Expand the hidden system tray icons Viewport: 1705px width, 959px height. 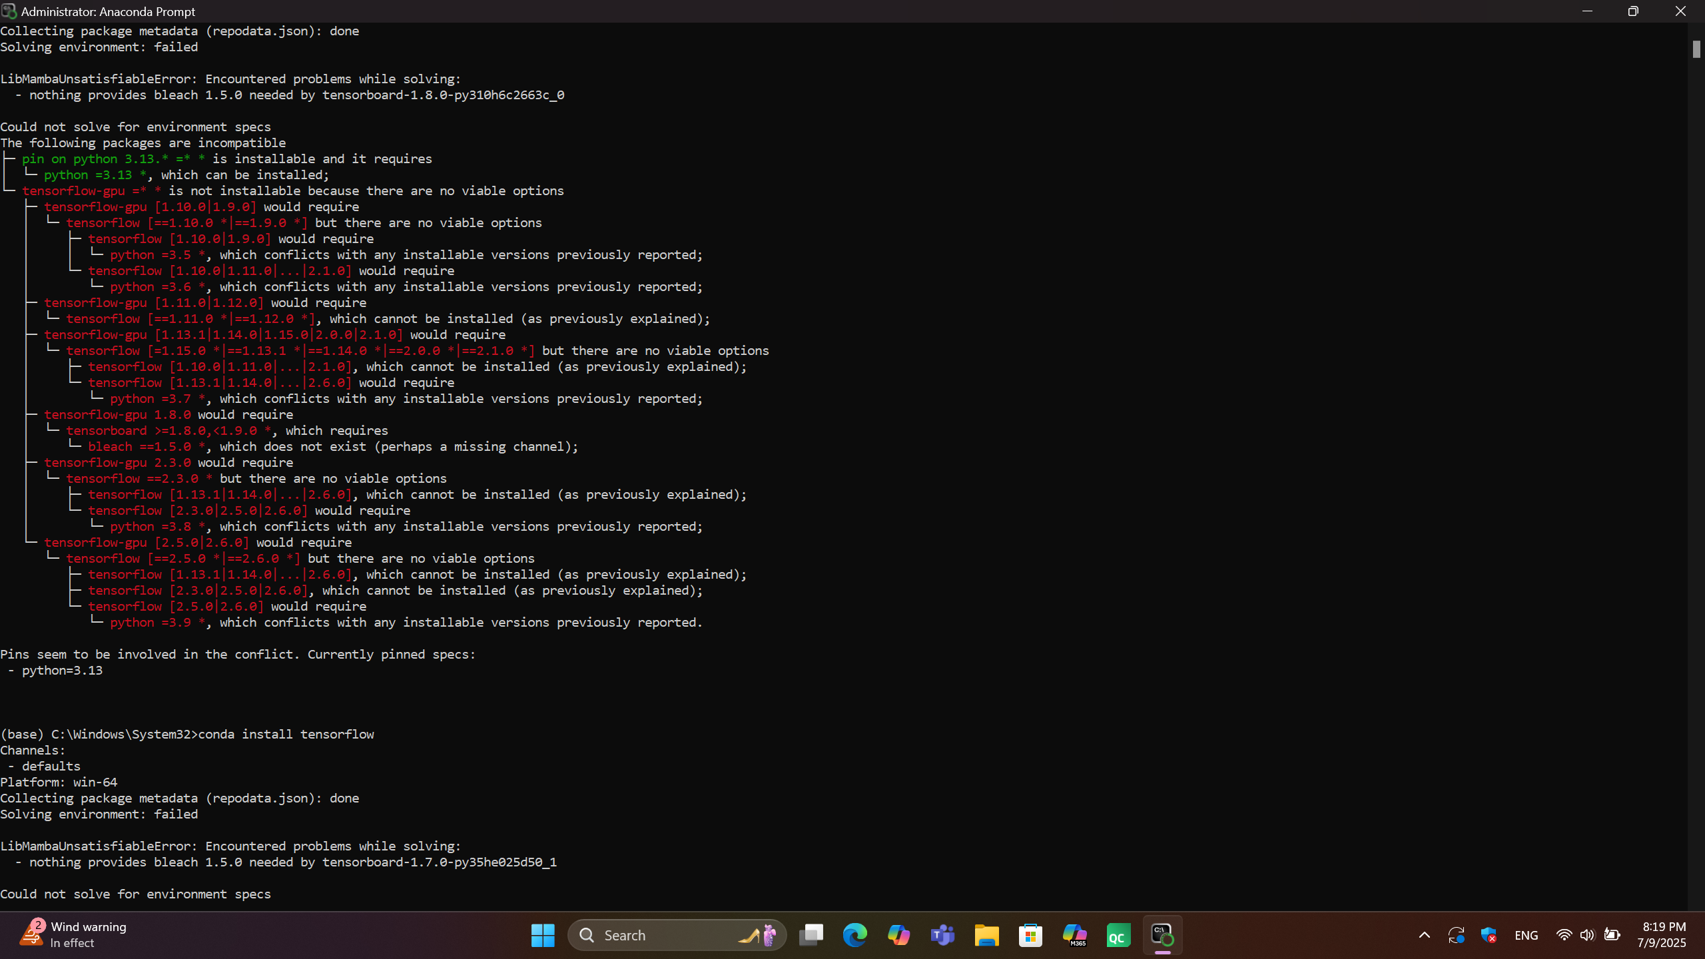tap(1424, 935)
